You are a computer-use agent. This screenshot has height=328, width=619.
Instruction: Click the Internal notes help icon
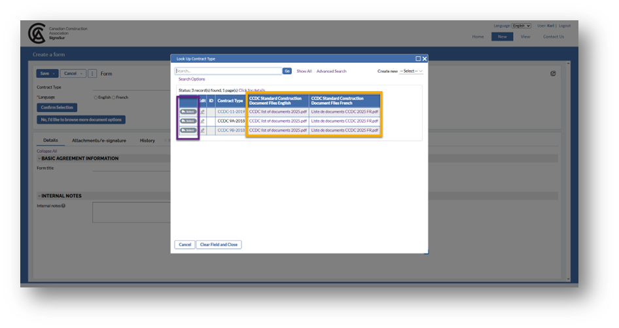pyautogui.click(x=63, y=206)
